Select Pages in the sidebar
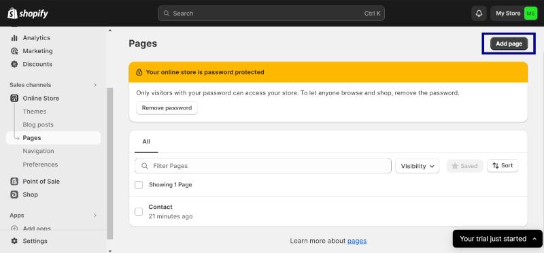The height and width of the screenshot is (253, 544). click(54, 138)
